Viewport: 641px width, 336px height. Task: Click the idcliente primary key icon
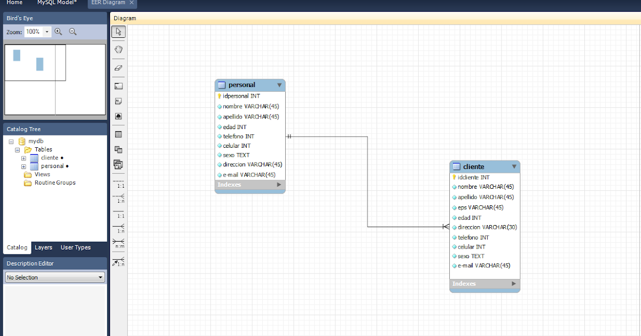pyautogui.click(x=454, y=177)
